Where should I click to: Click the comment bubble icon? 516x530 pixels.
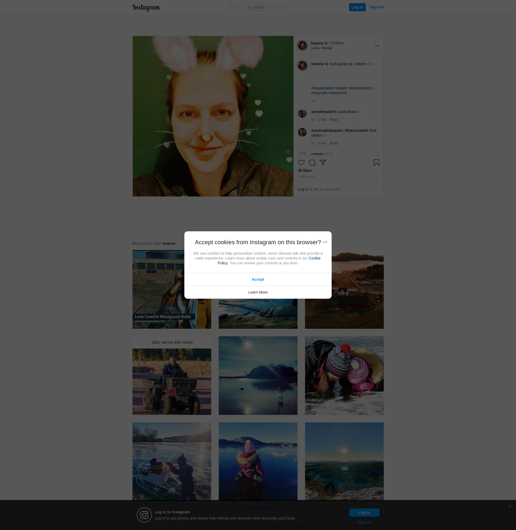(x=312, y=163)
